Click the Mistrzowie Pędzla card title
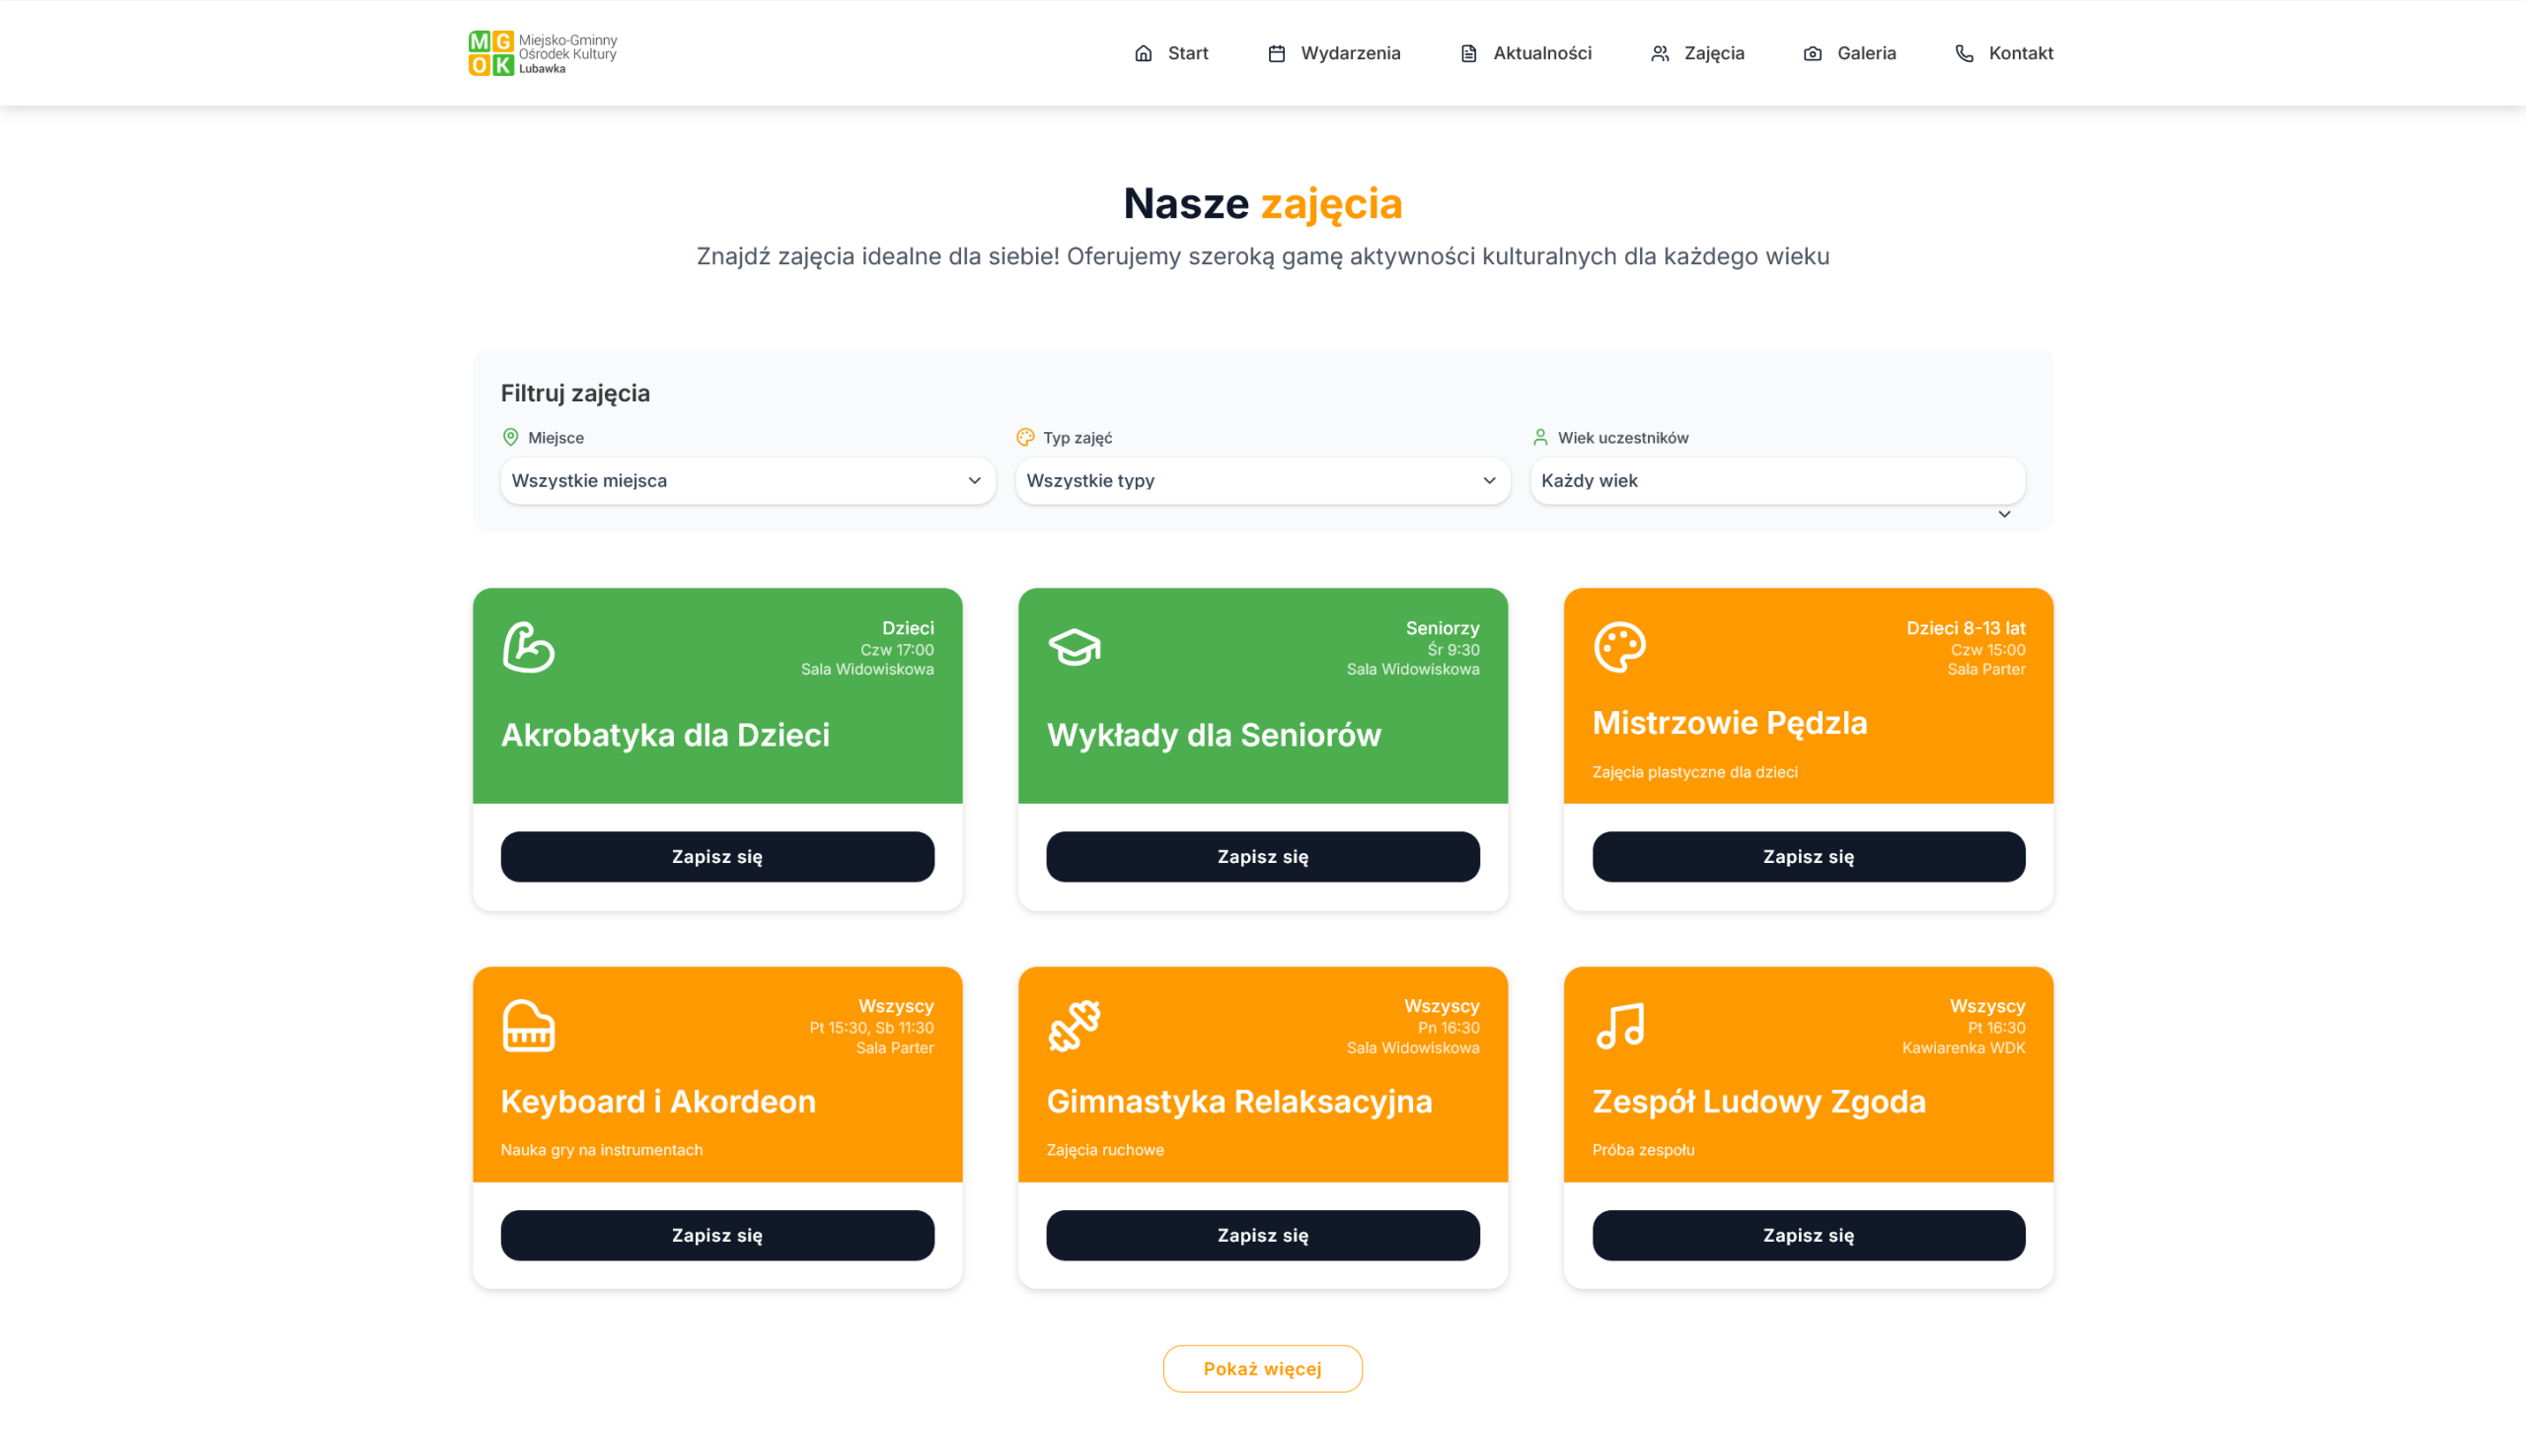2526x1431 pixels. tap(1729, 723)
